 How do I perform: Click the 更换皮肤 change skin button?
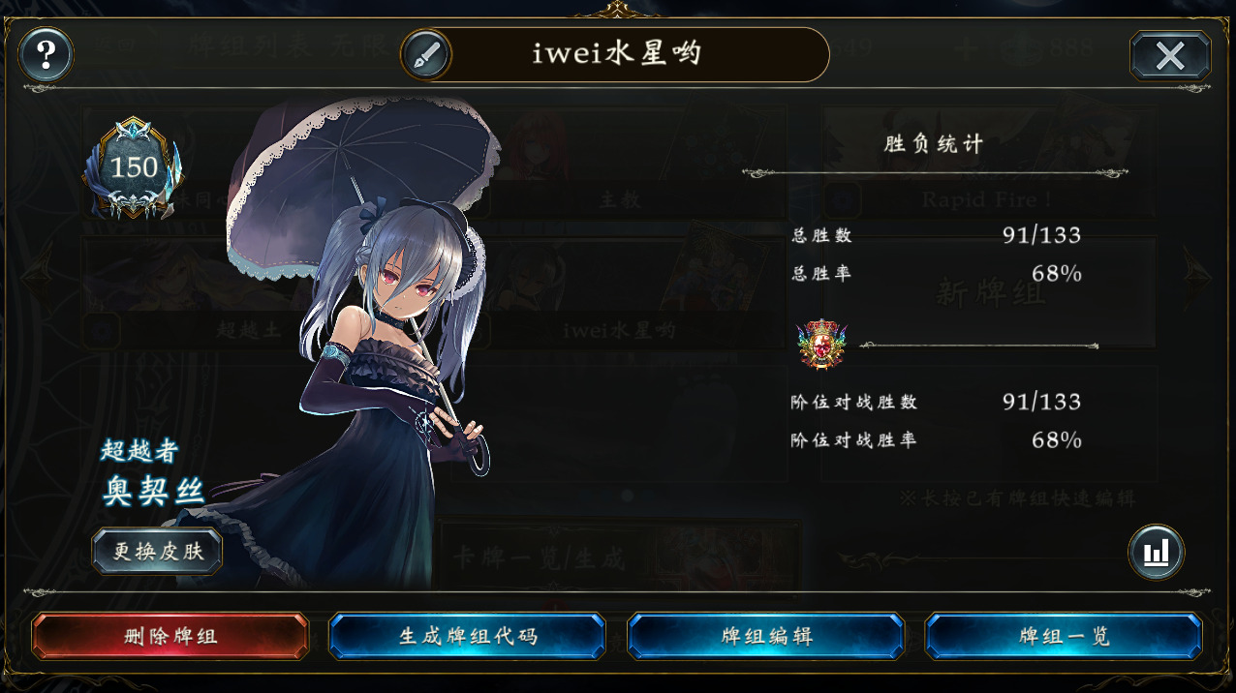click(158, 552)
